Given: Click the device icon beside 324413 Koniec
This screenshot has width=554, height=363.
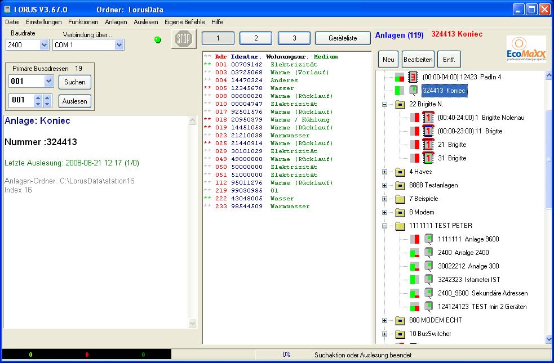Looking at the screenshot, I should (413, 91).
